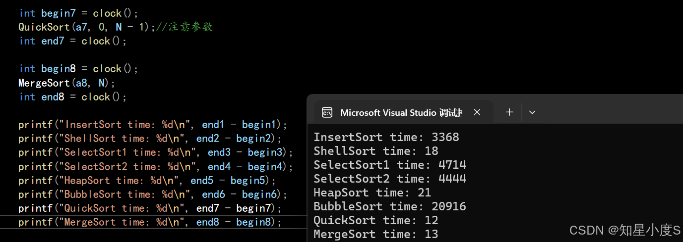The width and height of the screenshot is (683, 242).
Task: Click the console output "InsertSort time: 3368"
Action: point(386,137)
